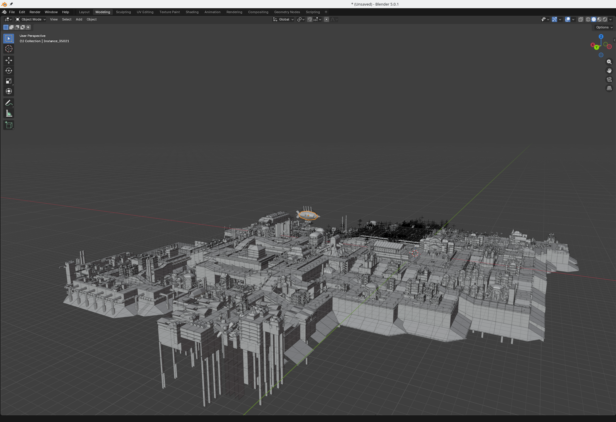The height and width of the screenshot is (422, 616).
Task: Open the viewport Add menu
Action: (x=79, y=19)
